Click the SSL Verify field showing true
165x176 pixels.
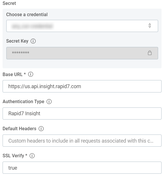(82, 168)
